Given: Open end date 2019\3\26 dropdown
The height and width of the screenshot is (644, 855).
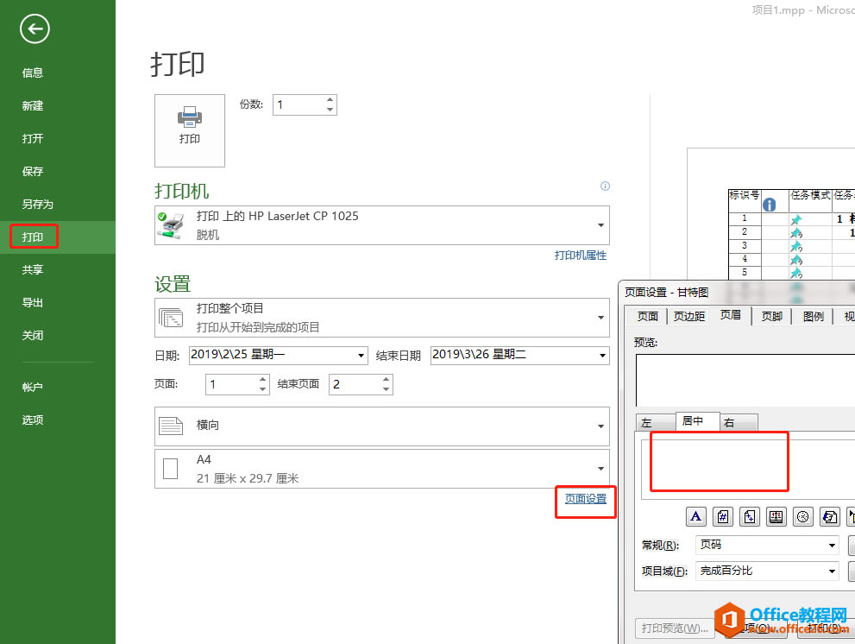Looking at the screenshot, I should [x=602, y=356].
